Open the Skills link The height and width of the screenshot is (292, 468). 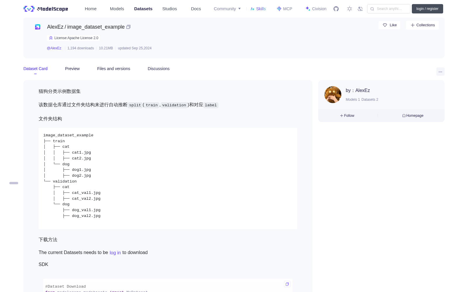[258, 9]
